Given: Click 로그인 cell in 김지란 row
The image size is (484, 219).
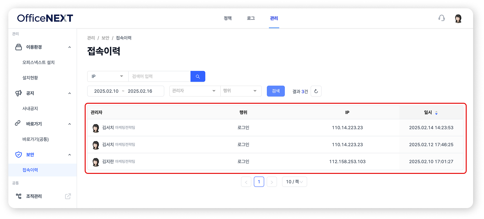Looking at the screenshot, I should pyautogui.click(x=243, y=162).
